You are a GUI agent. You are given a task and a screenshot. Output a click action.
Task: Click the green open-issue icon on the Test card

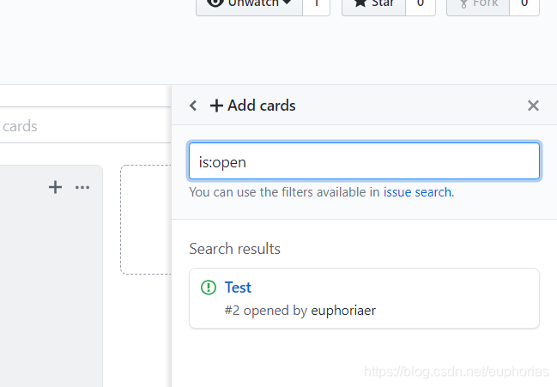point(209,287)
